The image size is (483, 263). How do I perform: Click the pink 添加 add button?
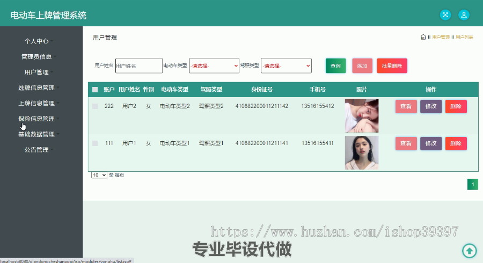(362, 65)
